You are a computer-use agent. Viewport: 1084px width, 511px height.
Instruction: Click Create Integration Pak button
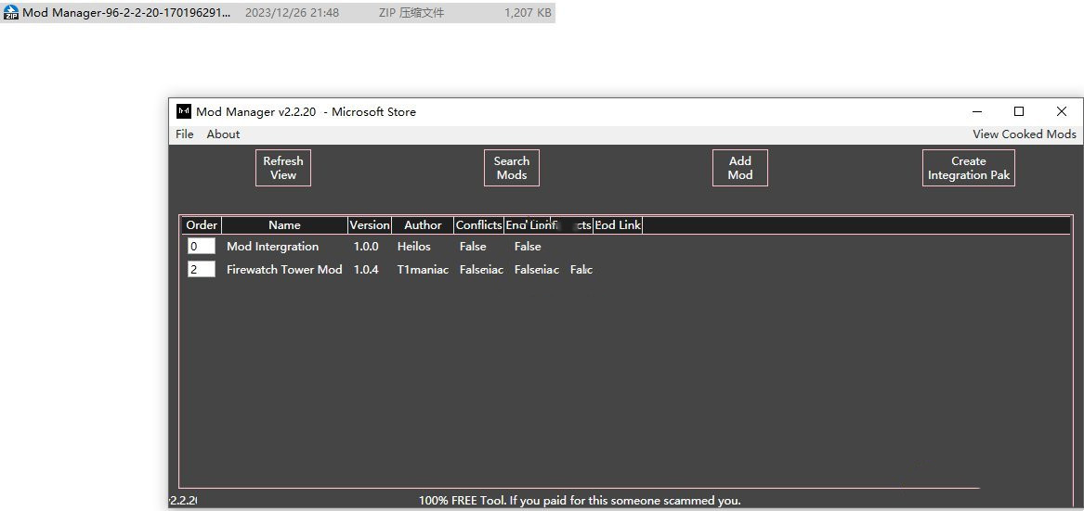(968, 168)
